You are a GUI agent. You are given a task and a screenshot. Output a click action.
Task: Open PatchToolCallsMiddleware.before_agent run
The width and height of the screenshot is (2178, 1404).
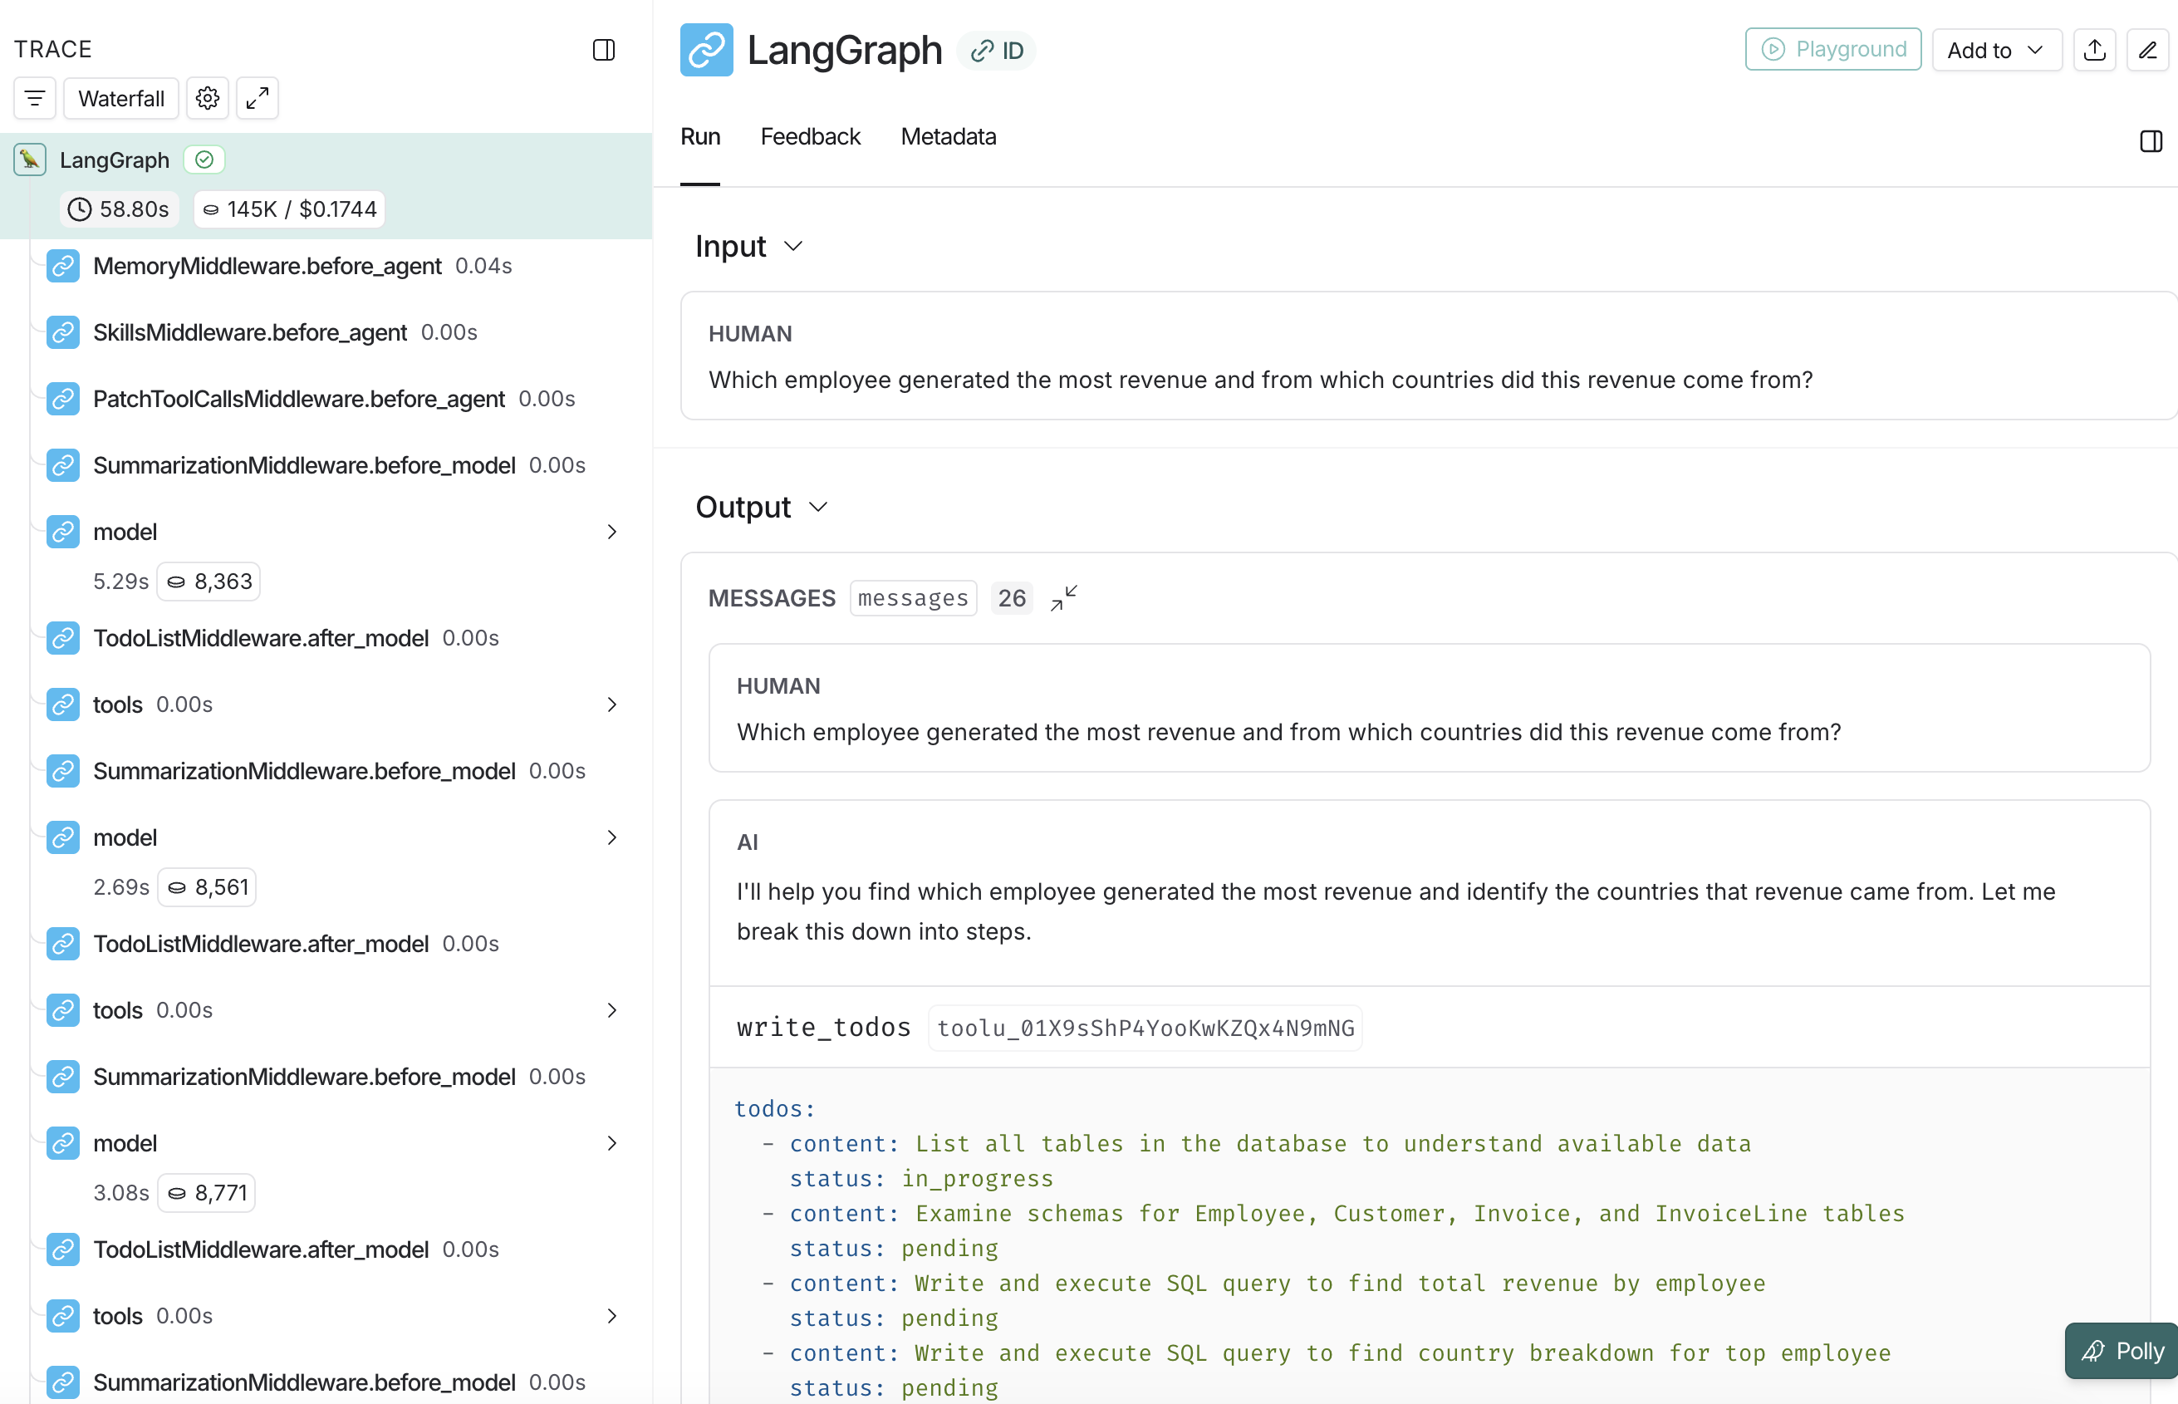299,399
